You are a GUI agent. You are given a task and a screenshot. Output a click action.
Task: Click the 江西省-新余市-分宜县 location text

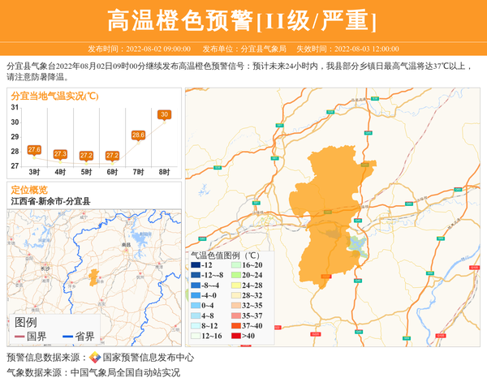pos(50,201)
